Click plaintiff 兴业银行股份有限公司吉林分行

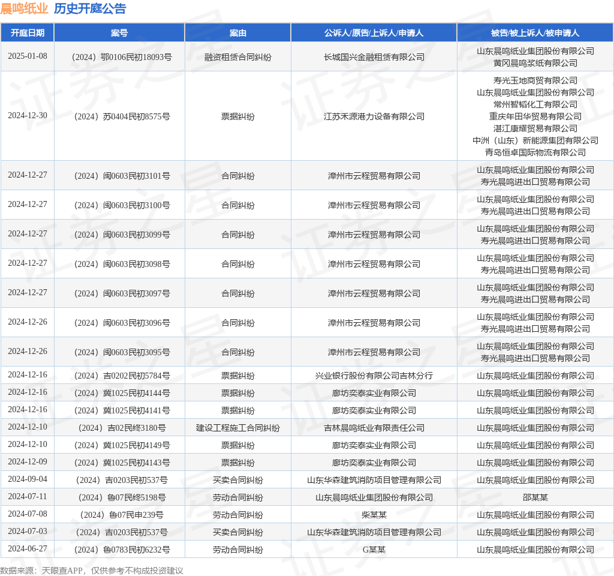[x=374, y=376]
